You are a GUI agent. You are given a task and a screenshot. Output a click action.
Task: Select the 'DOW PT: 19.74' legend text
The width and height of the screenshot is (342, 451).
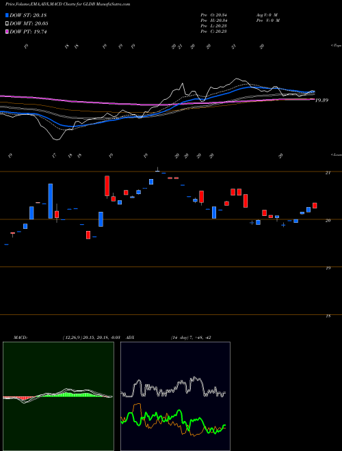(28, 32)
